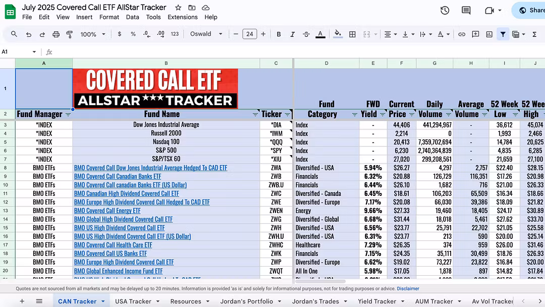Screen dimensions: 545x307
Task: Open BMO Covered Call Energy ETF link
Action: [107, 211]
